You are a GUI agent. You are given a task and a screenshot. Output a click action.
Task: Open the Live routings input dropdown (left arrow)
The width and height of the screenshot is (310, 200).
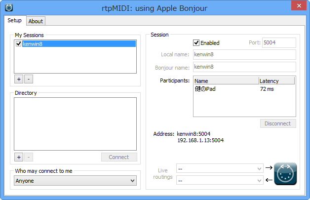[220, 180]
